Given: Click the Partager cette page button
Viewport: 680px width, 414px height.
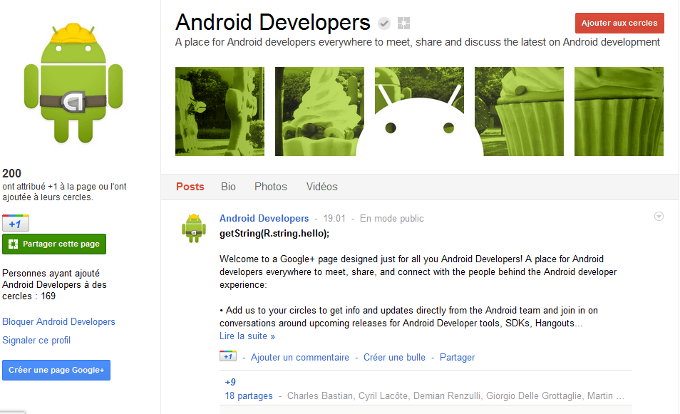Looking at the screenshot, I should click(x=54, y=244).
